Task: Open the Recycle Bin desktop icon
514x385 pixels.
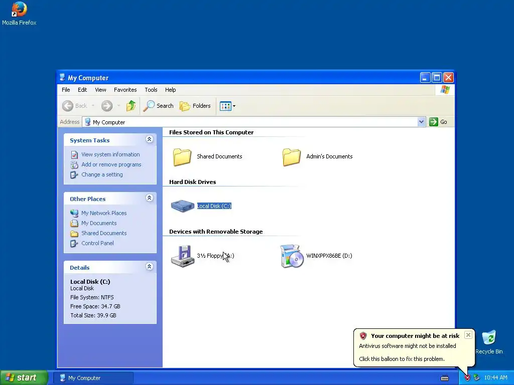Action: click(489, 342)
